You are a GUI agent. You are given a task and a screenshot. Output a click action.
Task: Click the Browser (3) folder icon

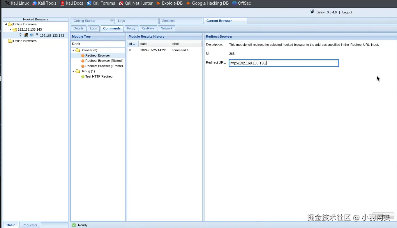coord(78,50)
